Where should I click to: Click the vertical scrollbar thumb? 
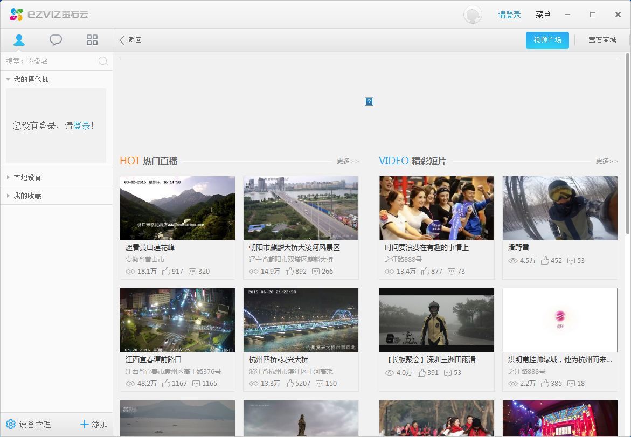point(628,143)
